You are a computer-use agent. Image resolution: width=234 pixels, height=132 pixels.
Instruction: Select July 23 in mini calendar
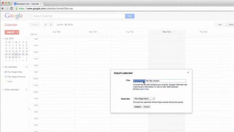(16, 54)
